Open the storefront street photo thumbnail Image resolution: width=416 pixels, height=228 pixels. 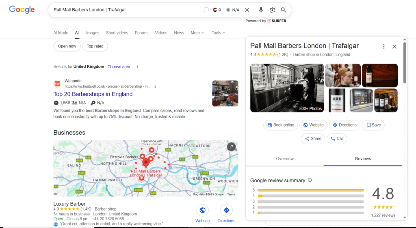[361, 100]
